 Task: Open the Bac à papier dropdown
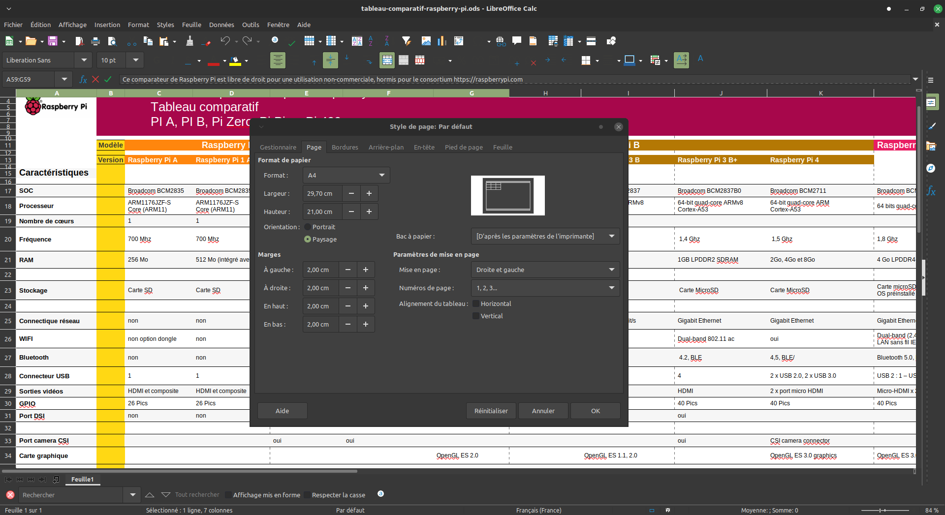pos(545,236)
